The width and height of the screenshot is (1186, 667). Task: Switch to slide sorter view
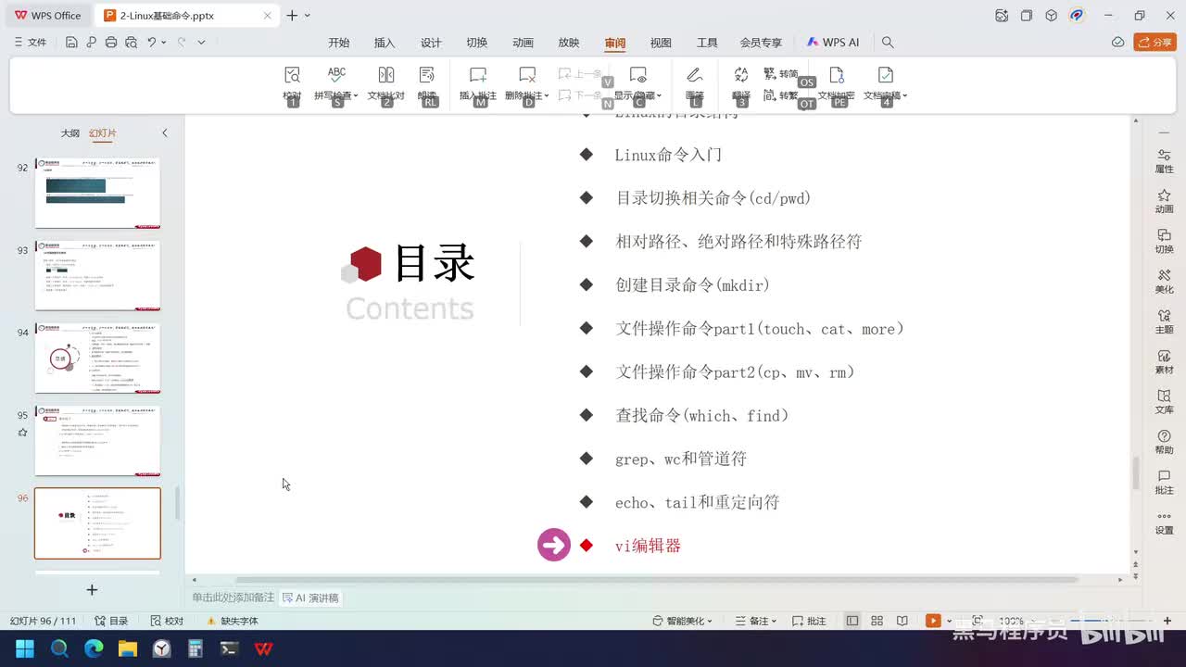pos(877,621)
